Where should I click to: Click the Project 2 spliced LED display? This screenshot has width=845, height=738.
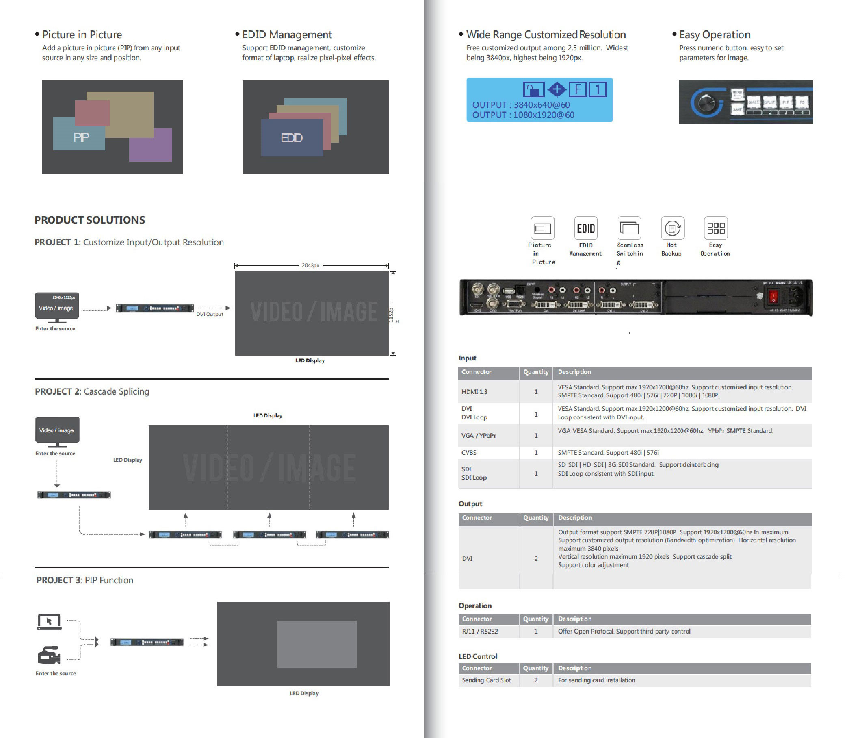(x=269, y=467)
